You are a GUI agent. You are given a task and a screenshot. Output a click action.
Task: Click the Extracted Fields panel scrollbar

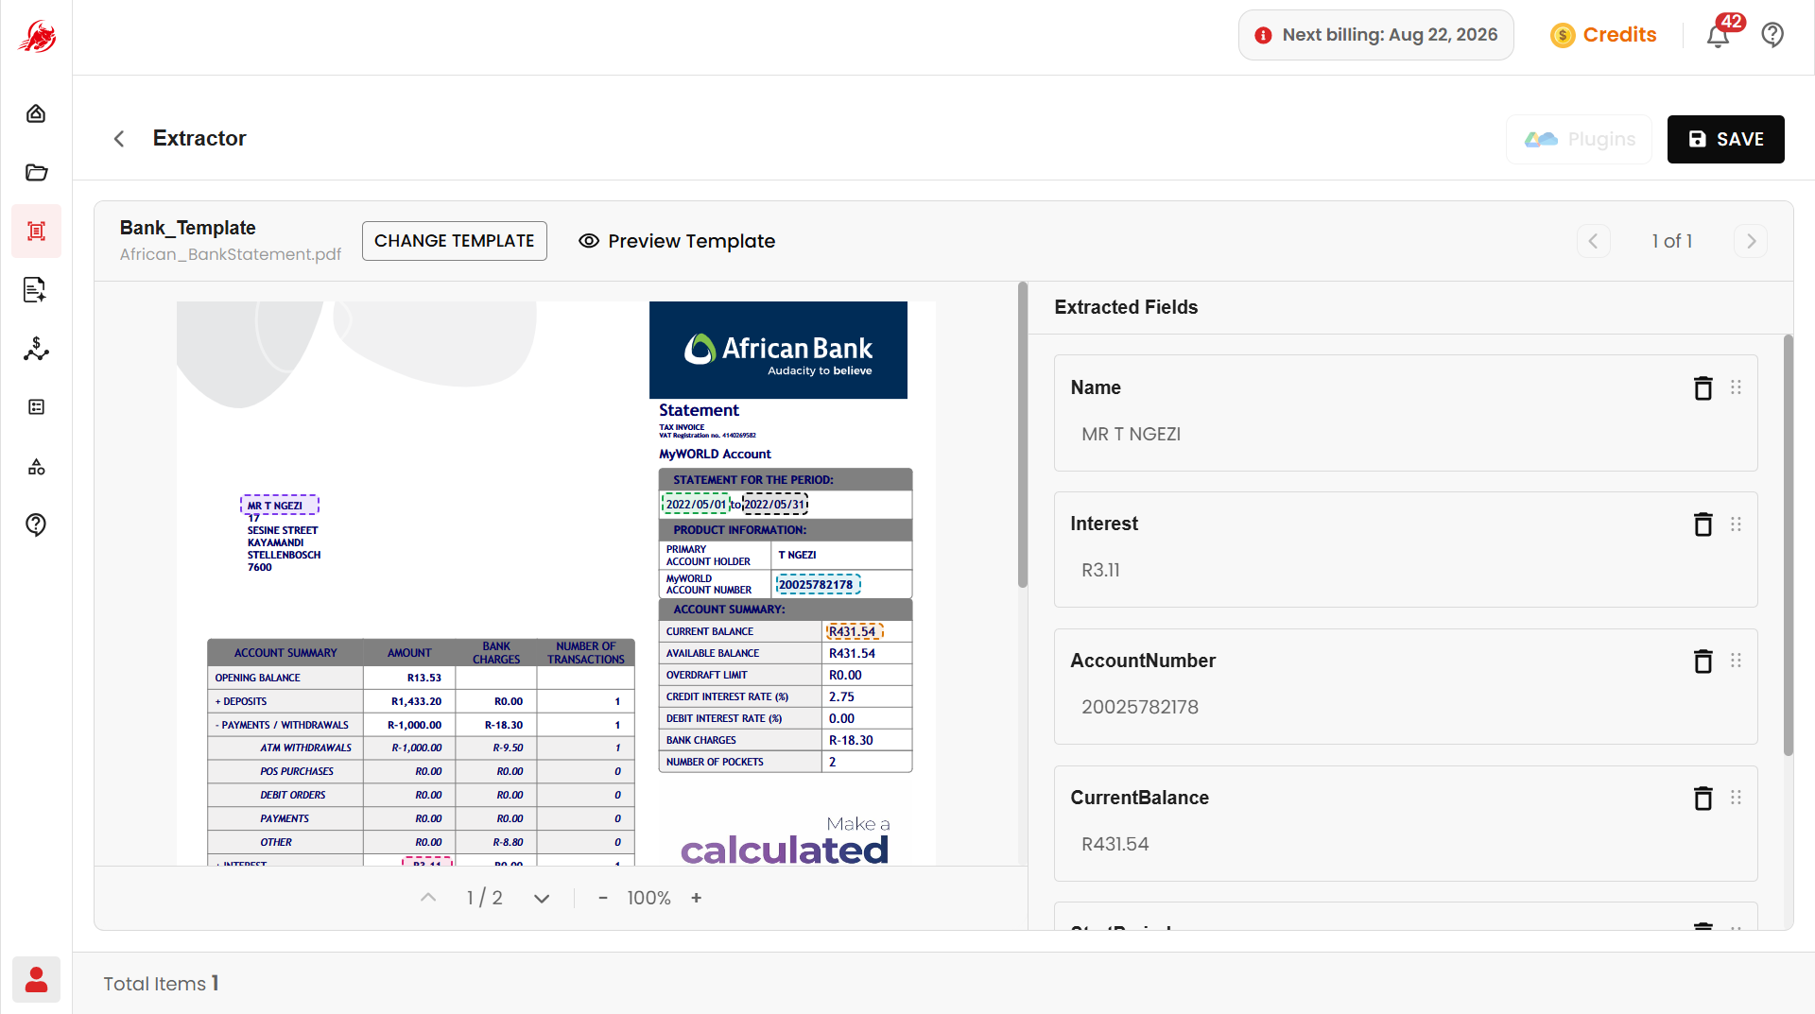tap(1789, 545)
